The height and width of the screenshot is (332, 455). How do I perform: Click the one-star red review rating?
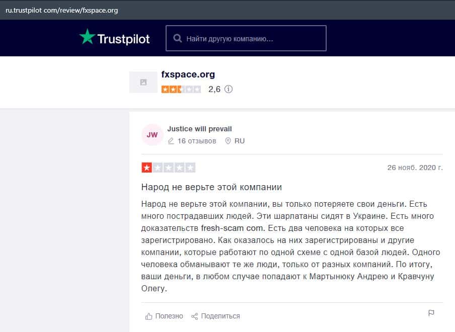(x=168, y=168)
